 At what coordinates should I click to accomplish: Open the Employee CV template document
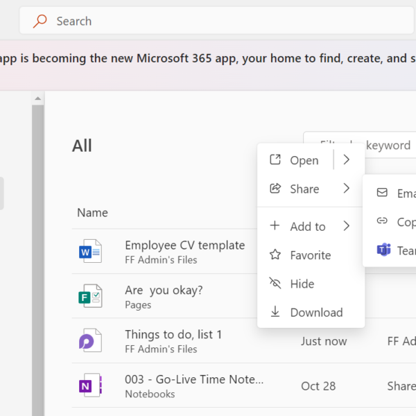pos(184,245)
